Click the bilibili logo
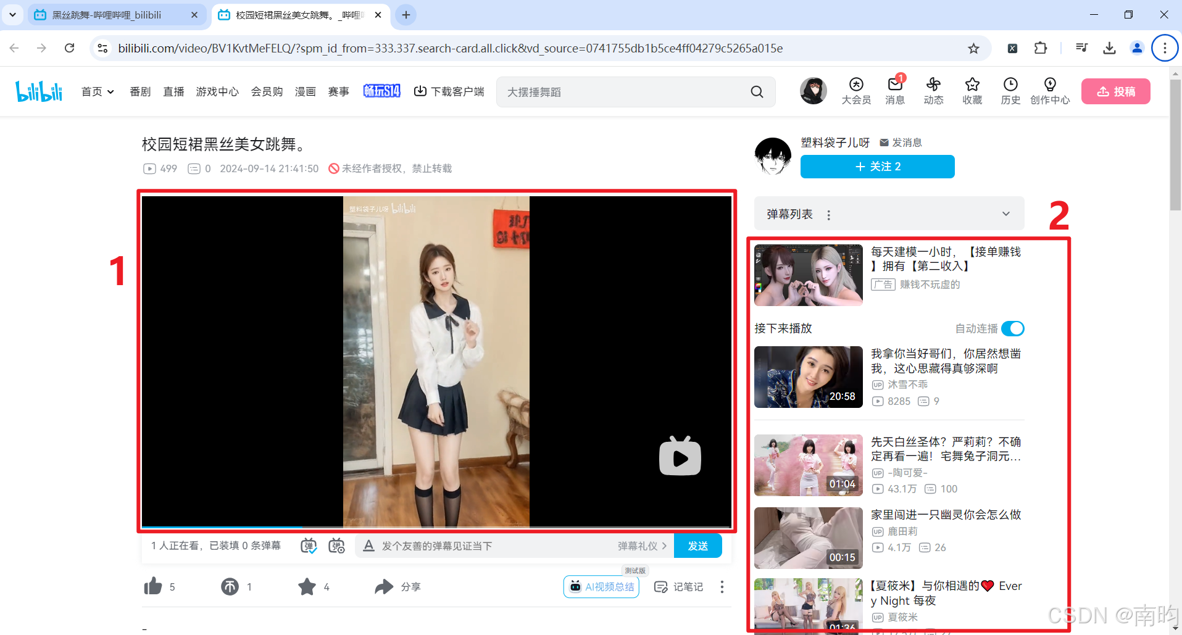The image size is (1182, 635). tap(39, 91)
